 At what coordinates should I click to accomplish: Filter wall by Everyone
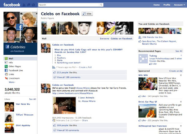[104, 39]
